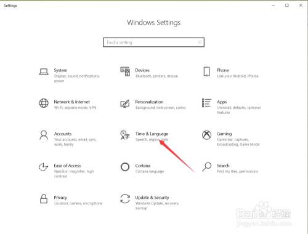Image resolution: width=308 pixels, height=234 pixels.
Task: Click 'Find my files, permissions' description
Action: pos(238,171)
